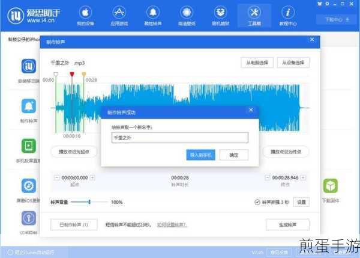Screen dimensions: 360x258
Task: Click the green Download Firmware cube icon
Action: 331,186
